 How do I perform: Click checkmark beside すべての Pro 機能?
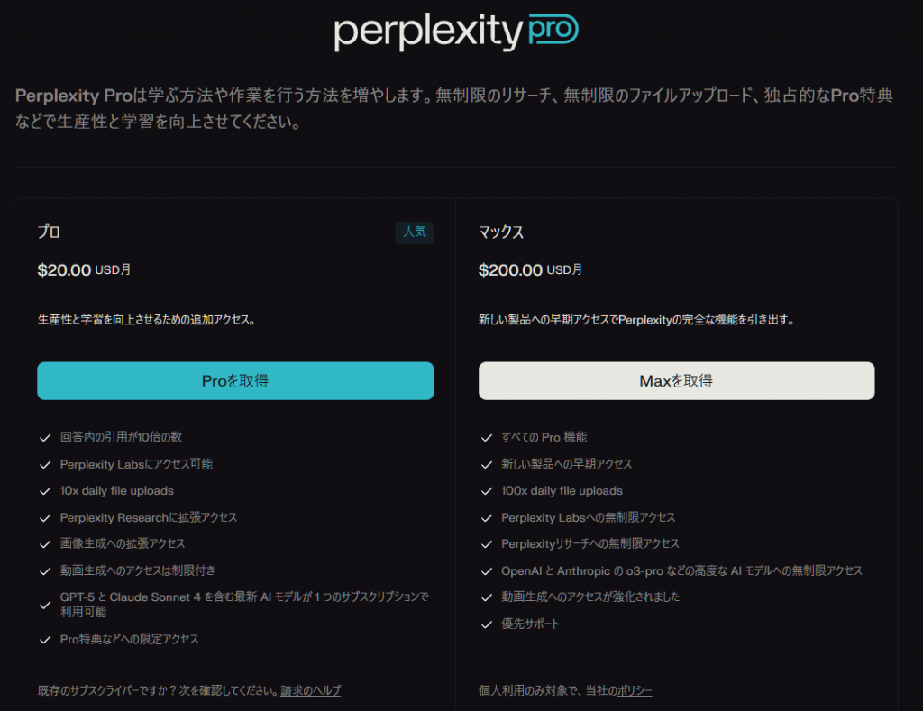pyautogui.click(x=486, y=438)
